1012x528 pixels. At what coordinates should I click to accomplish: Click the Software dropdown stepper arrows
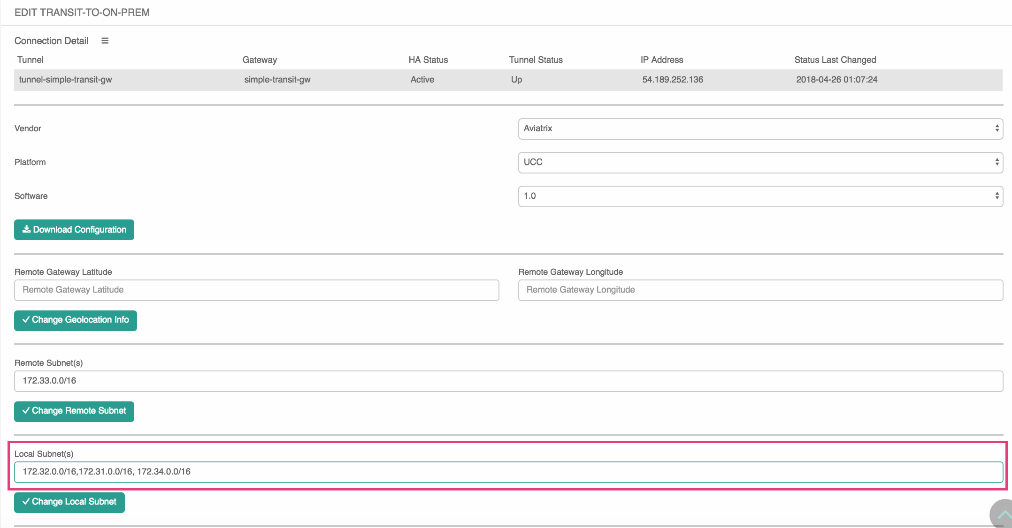click(997, 196)
